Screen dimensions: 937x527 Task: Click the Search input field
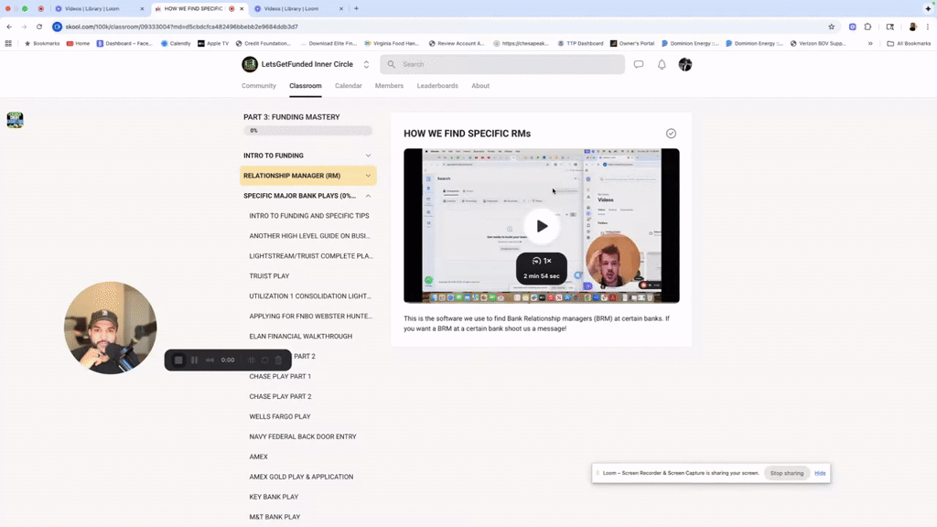[502, 64]
